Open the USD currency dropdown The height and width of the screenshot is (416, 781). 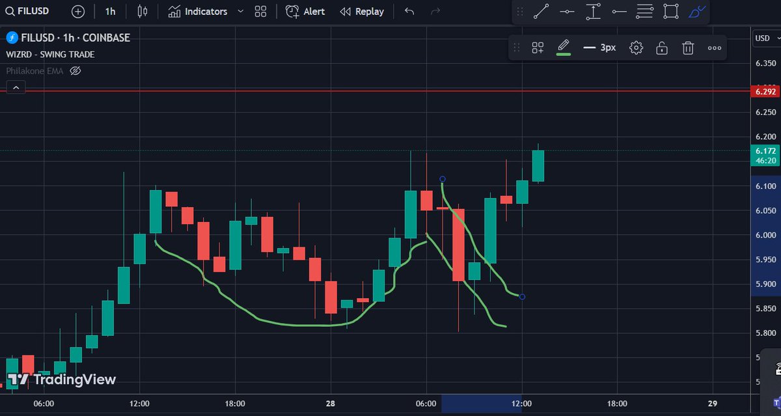pos(766,38)
